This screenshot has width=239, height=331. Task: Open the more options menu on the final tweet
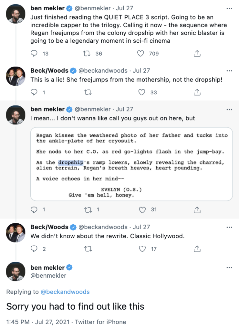229,267
